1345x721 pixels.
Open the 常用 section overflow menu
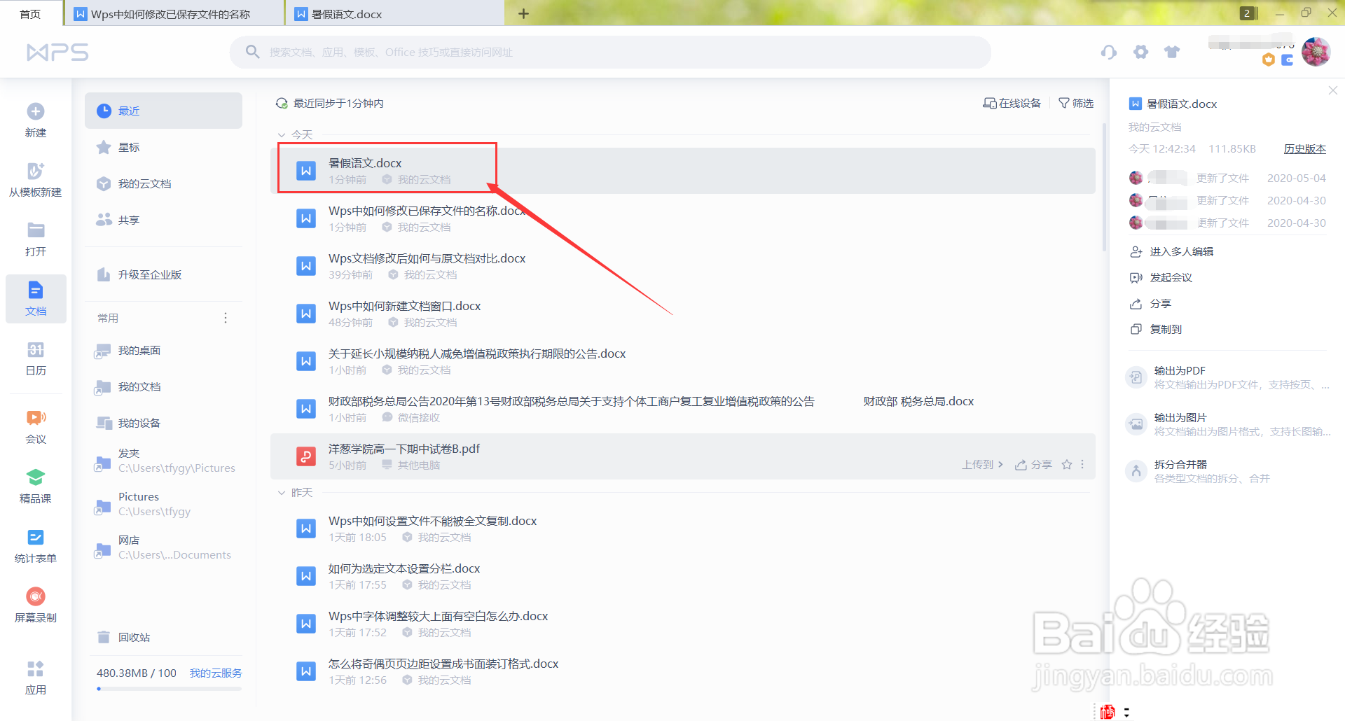225,317
